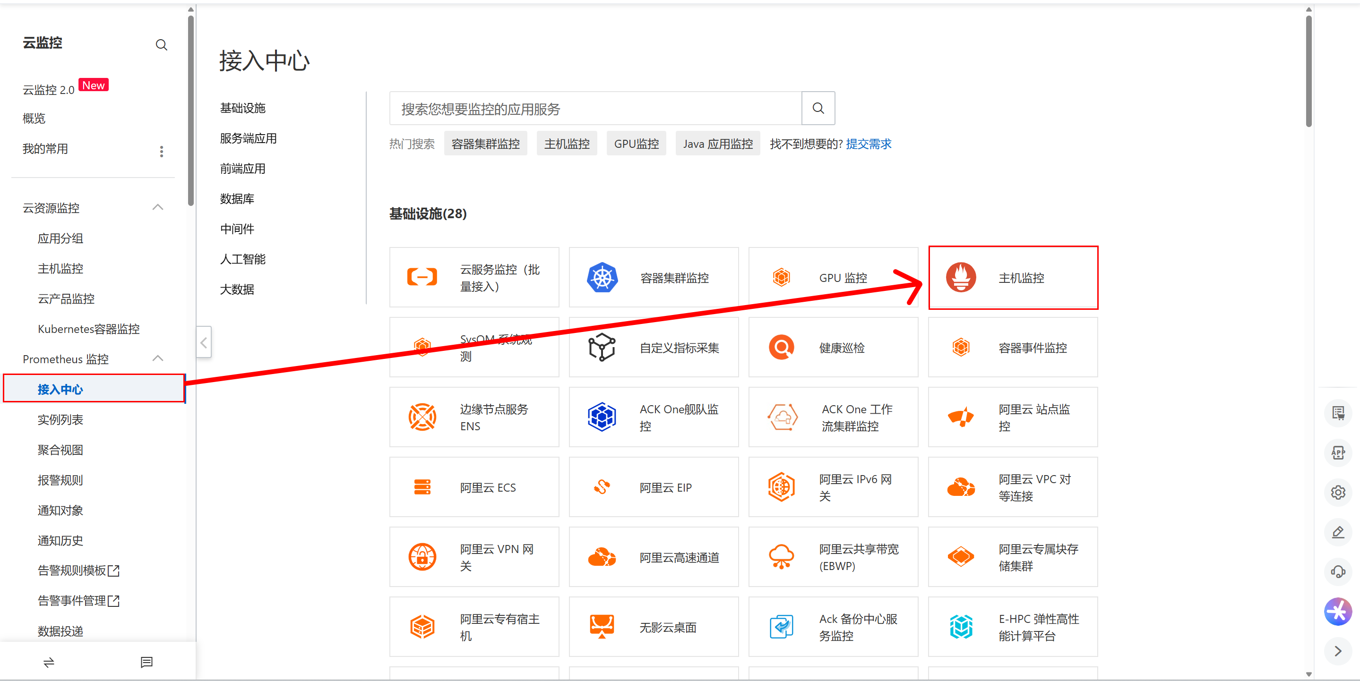
Task: Click the GPU 监控 card icon
Action: (x=782, y=277)
